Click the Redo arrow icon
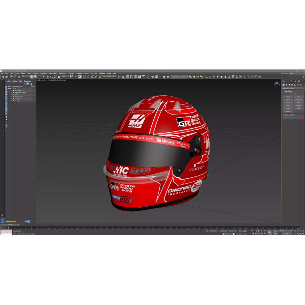This screenshot has height=305, width=305. pyautogui.click(x=6, y=77)
